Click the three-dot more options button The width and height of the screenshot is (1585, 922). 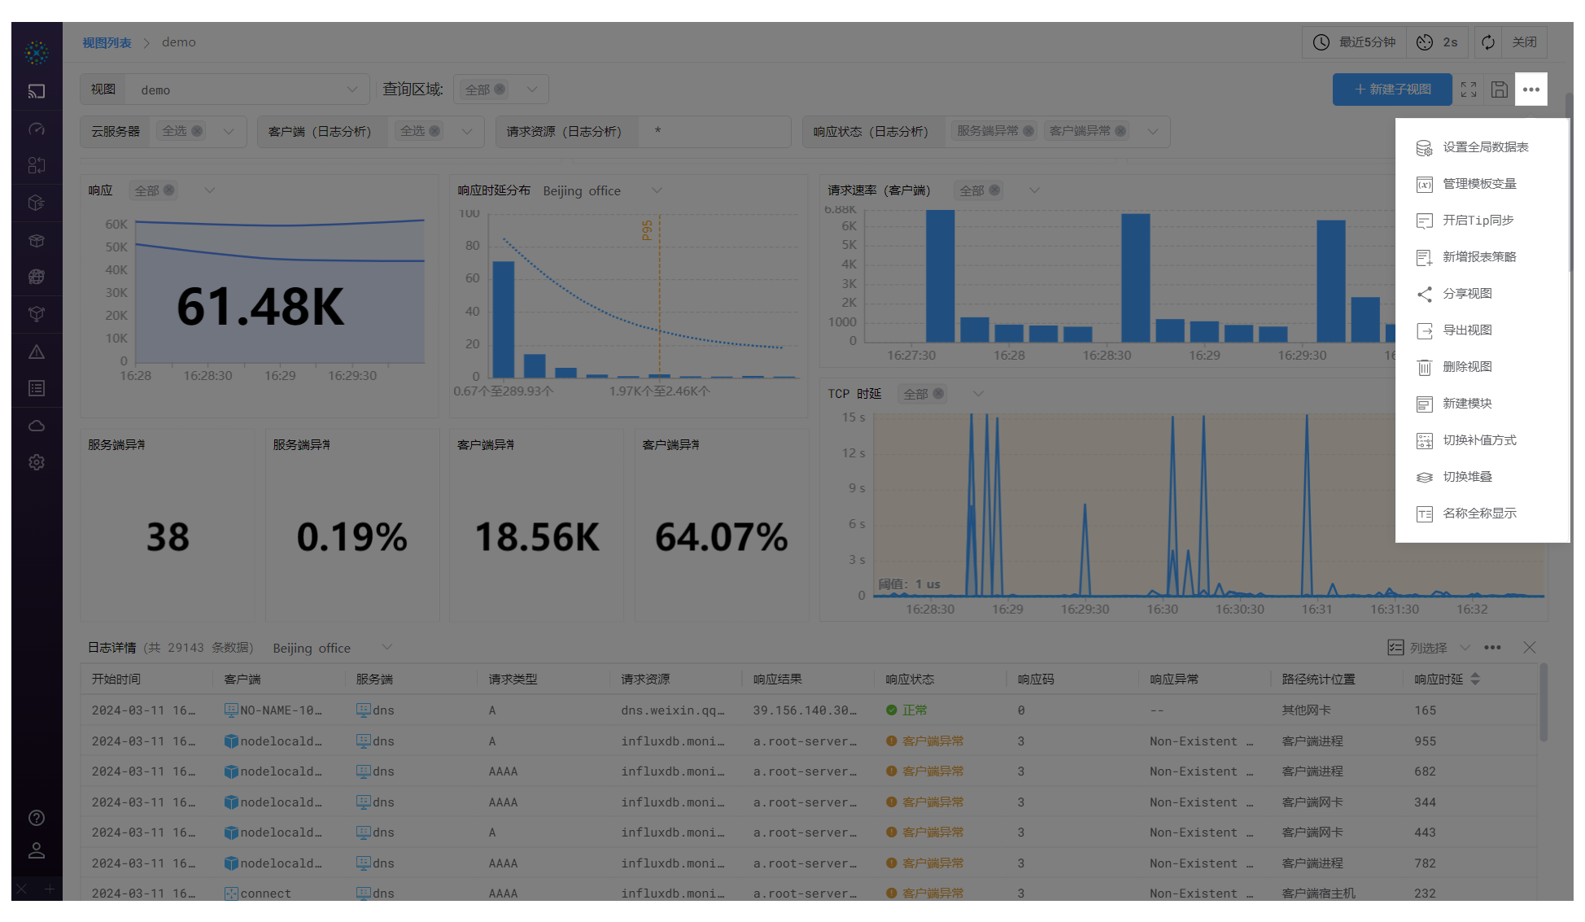tap(1531, 90)
